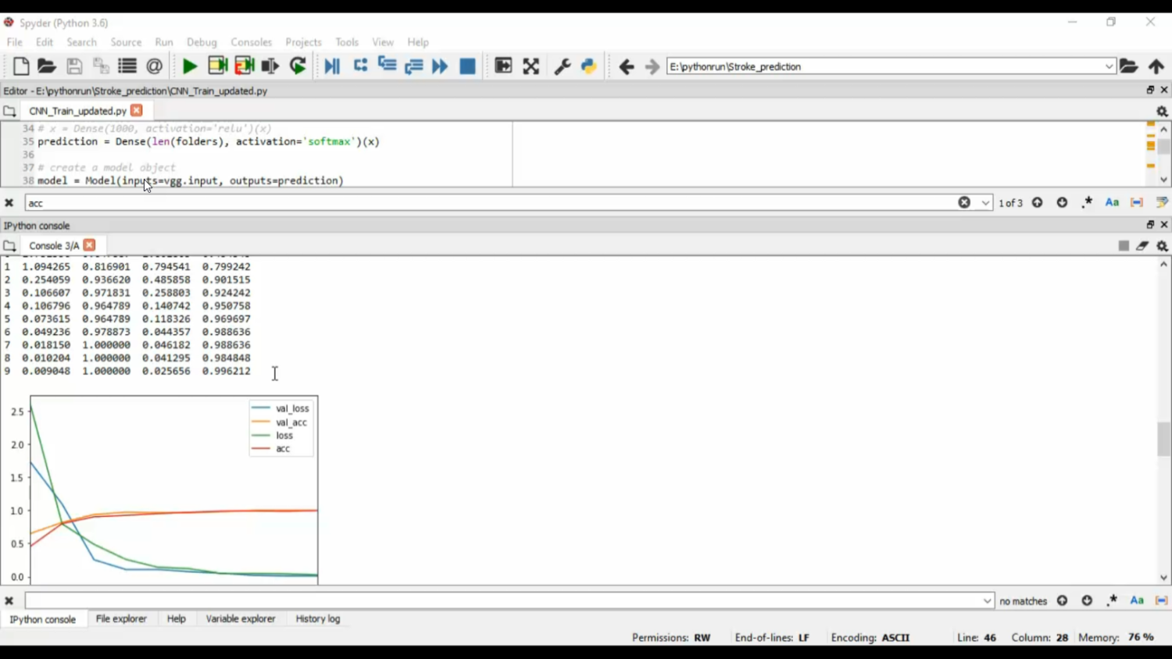
Task: Click the file switcher list icon
Action: (127, 66)
